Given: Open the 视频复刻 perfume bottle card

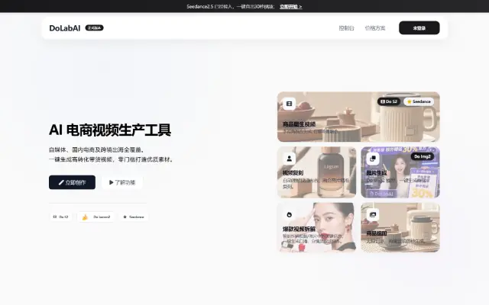Looking at the screenshot, I should pos(316,172).
